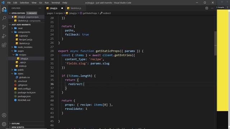Click the 'recipes' breadcrumb segment

coord(59,13)
